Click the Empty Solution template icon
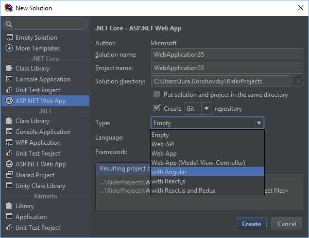The width and height of the screenshot is (309, 238). point(9,38)
